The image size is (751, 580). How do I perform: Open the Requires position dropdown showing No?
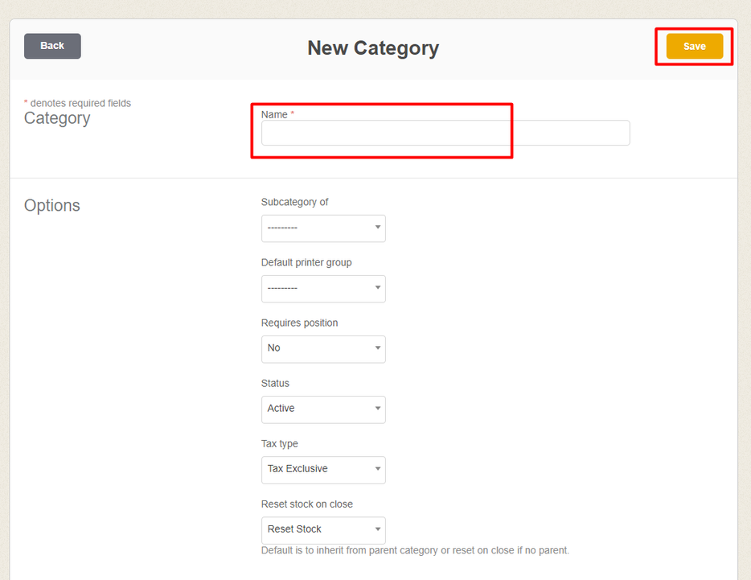(x=323, y=349)
